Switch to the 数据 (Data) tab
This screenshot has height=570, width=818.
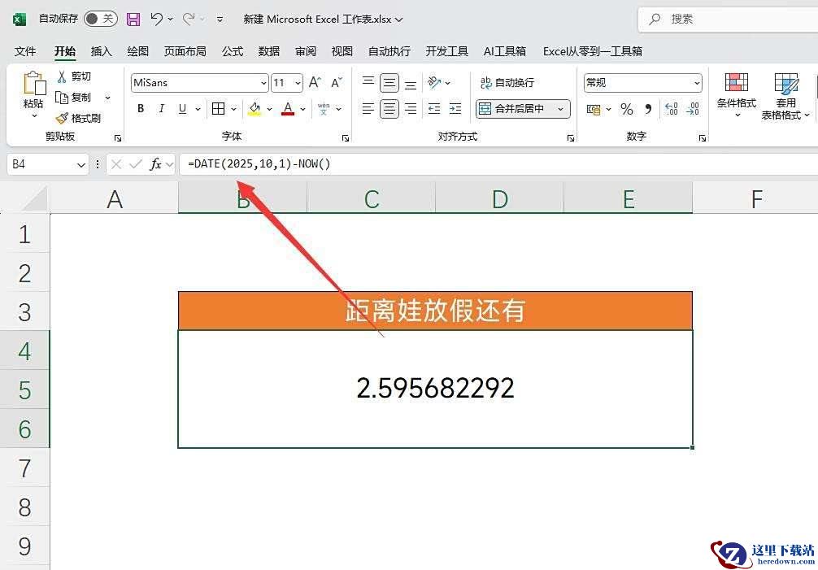click(x=269, y=51)
